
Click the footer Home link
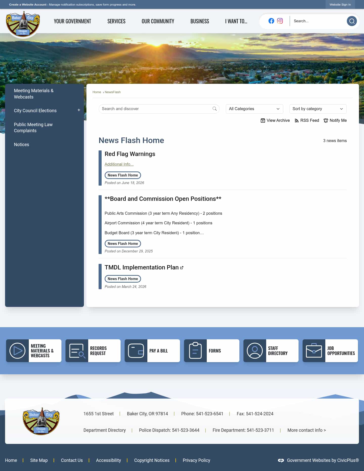[11, 460]
